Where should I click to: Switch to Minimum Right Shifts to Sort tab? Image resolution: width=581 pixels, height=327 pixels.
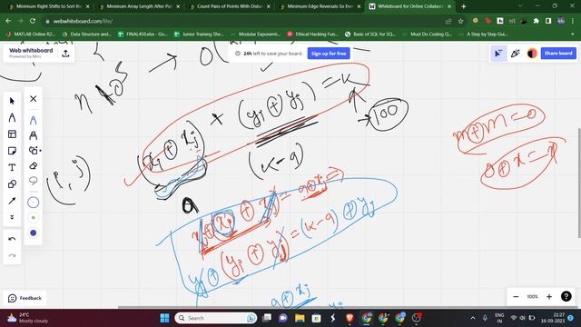click(x=49, y=6)
